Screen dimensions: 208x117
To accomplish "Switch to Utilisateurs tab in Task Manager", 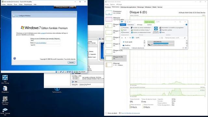I will tap(148, 7).
